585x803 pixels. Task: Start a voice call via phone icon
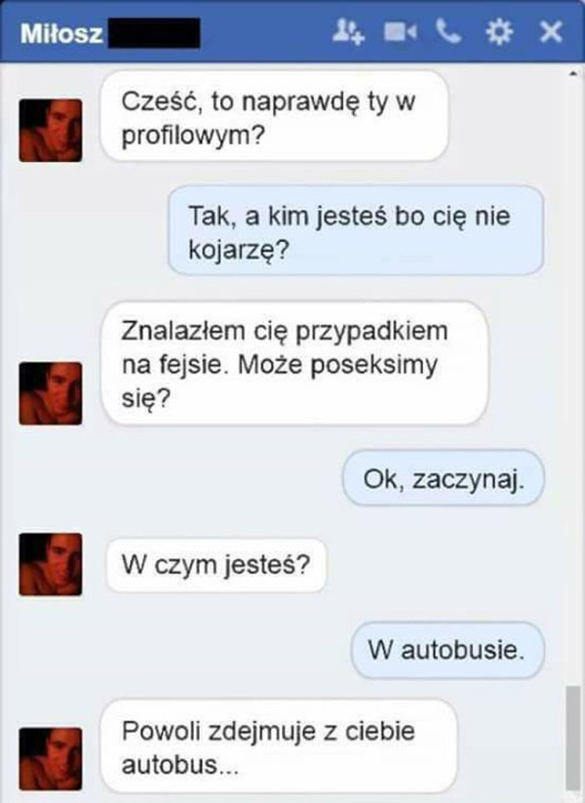tap(448, 32)
